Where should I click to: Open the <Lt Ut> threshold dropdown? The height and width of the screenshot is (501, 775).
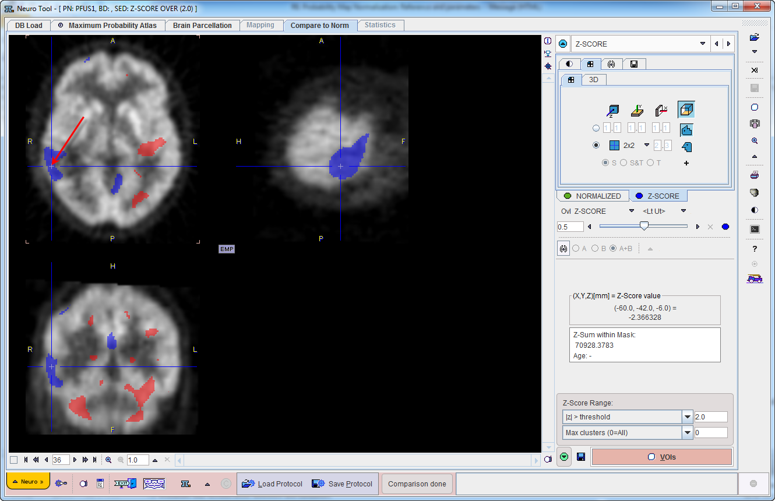coord(684,211)
